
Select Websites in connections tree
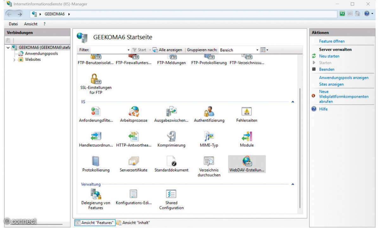click(33, 60)
